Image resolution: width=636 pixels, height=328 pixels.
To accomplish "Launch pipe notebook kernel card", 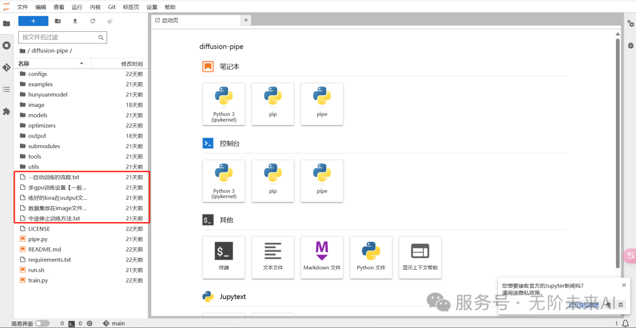I will click(x=322, y=104).
